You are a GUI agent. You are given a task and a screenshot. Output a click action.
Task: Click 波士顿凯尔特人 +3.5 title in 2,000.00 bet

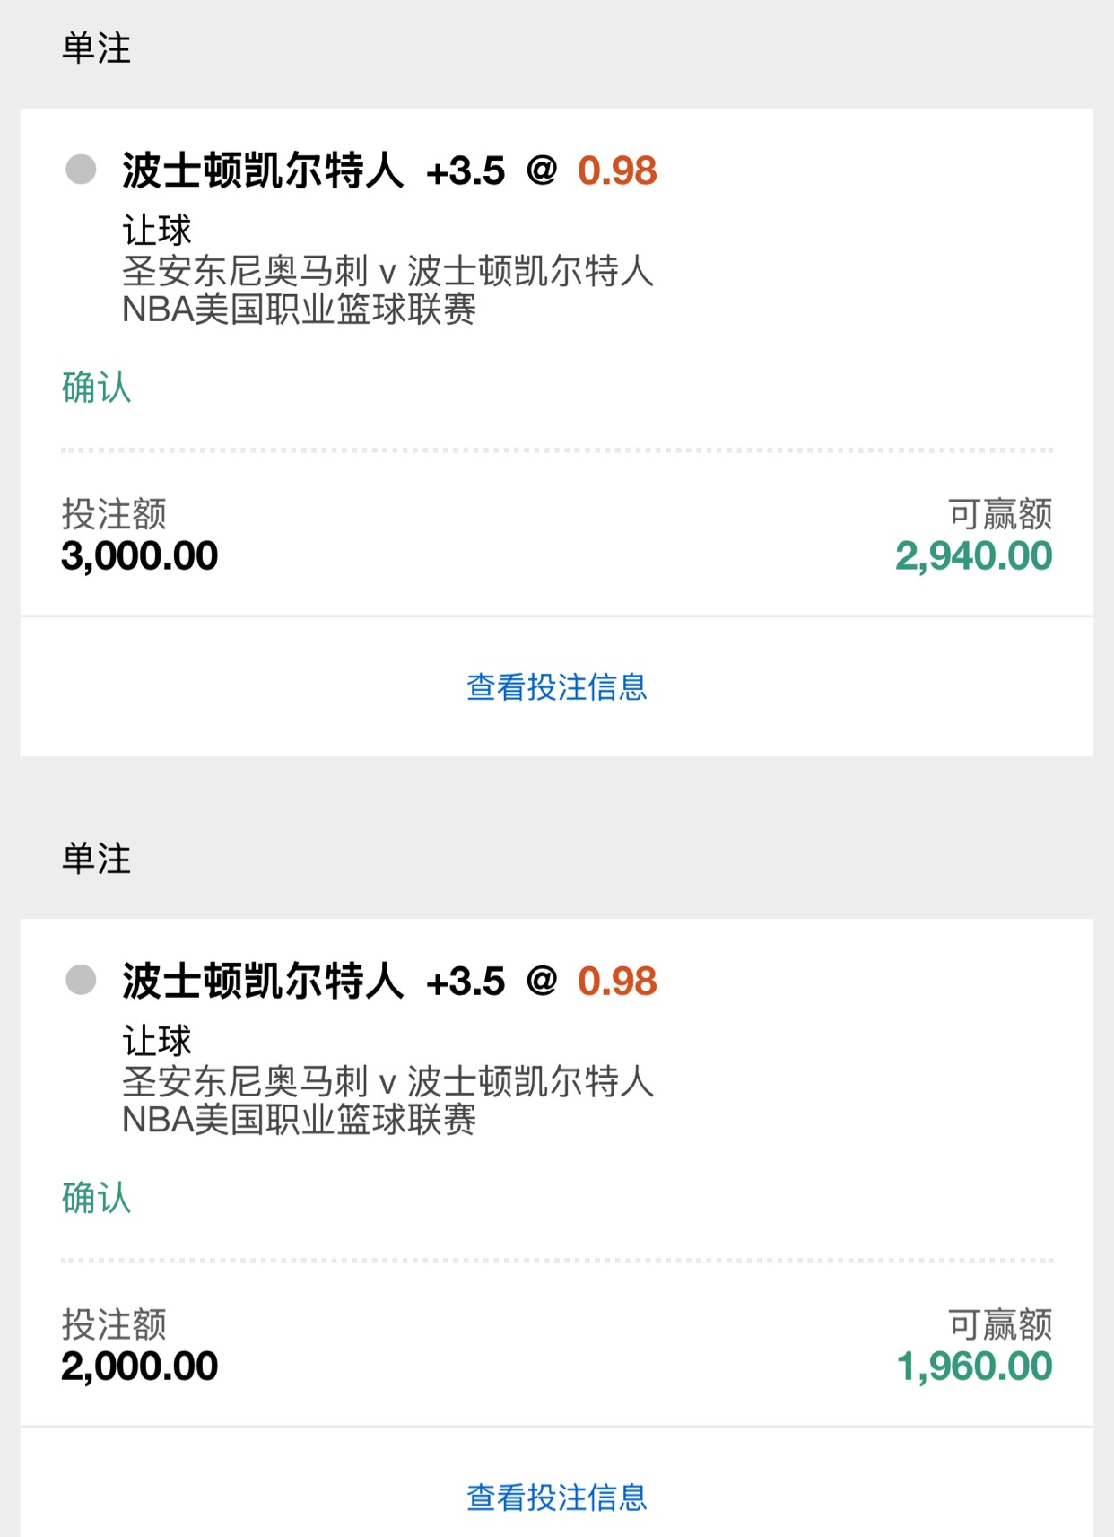pyautogui.click(x=313, y=981)
